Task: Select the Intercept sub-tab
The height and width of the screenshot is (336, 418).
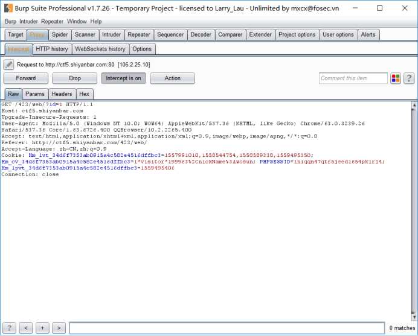Action: point(19,49)
